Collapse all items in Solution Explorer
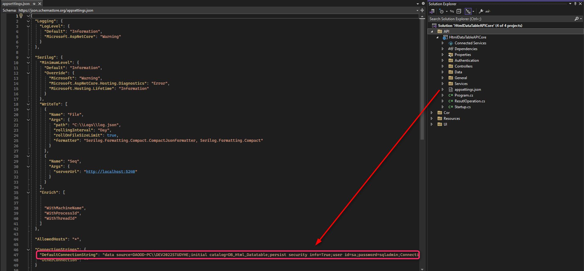Image resolution: width=584 pixels, height=271 pixels. (459, 11)
